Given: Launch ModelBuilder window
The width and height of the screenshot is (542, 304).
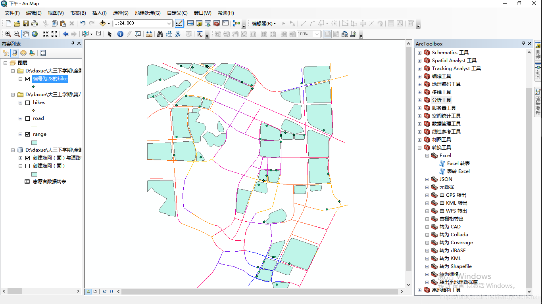Looking at the screenshot, I should coord(236,23).
